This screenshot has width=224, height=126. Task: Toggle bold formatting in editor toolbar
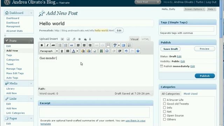tap(42, 45)
